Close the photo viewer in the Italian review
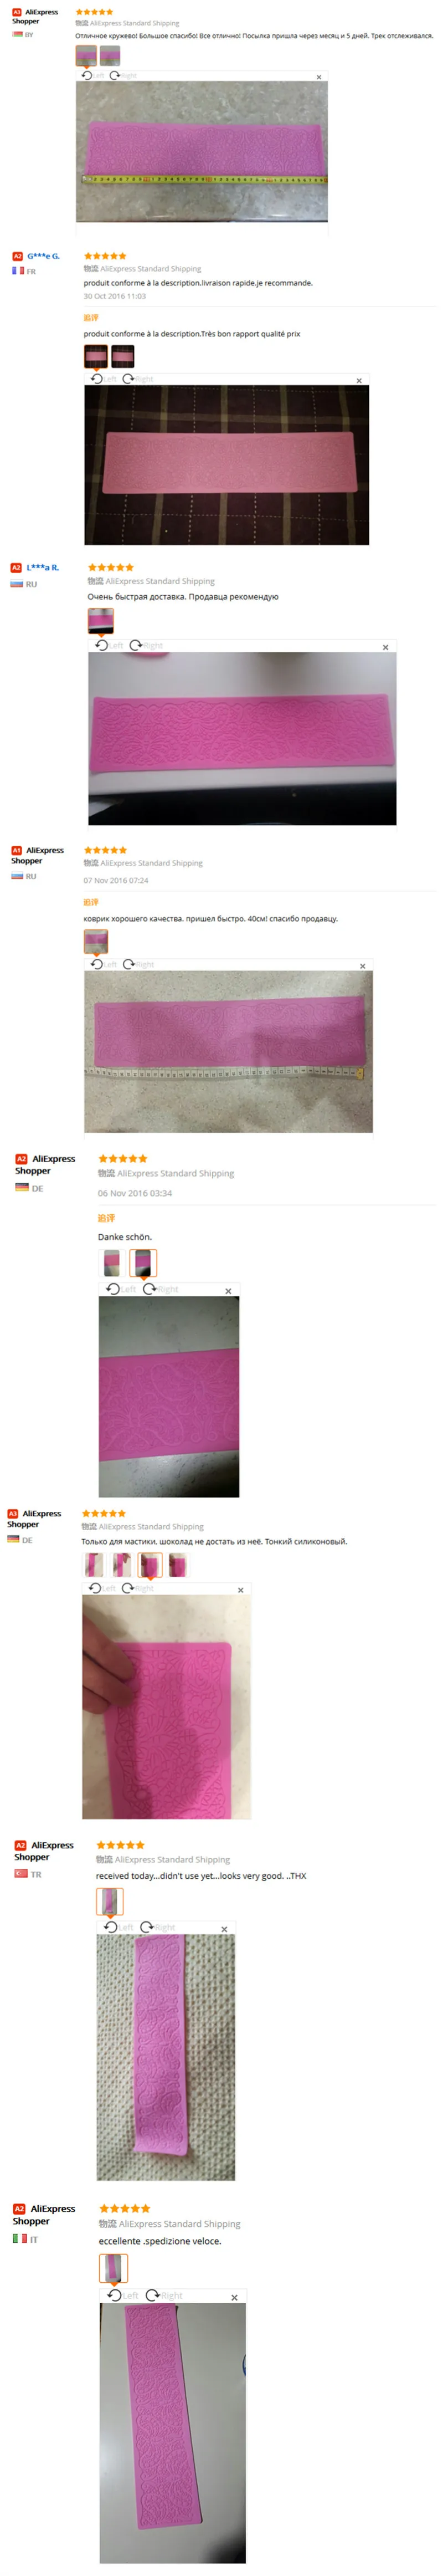The width and height of the screenshot is (443, 2576). [x=235, y=2297]
